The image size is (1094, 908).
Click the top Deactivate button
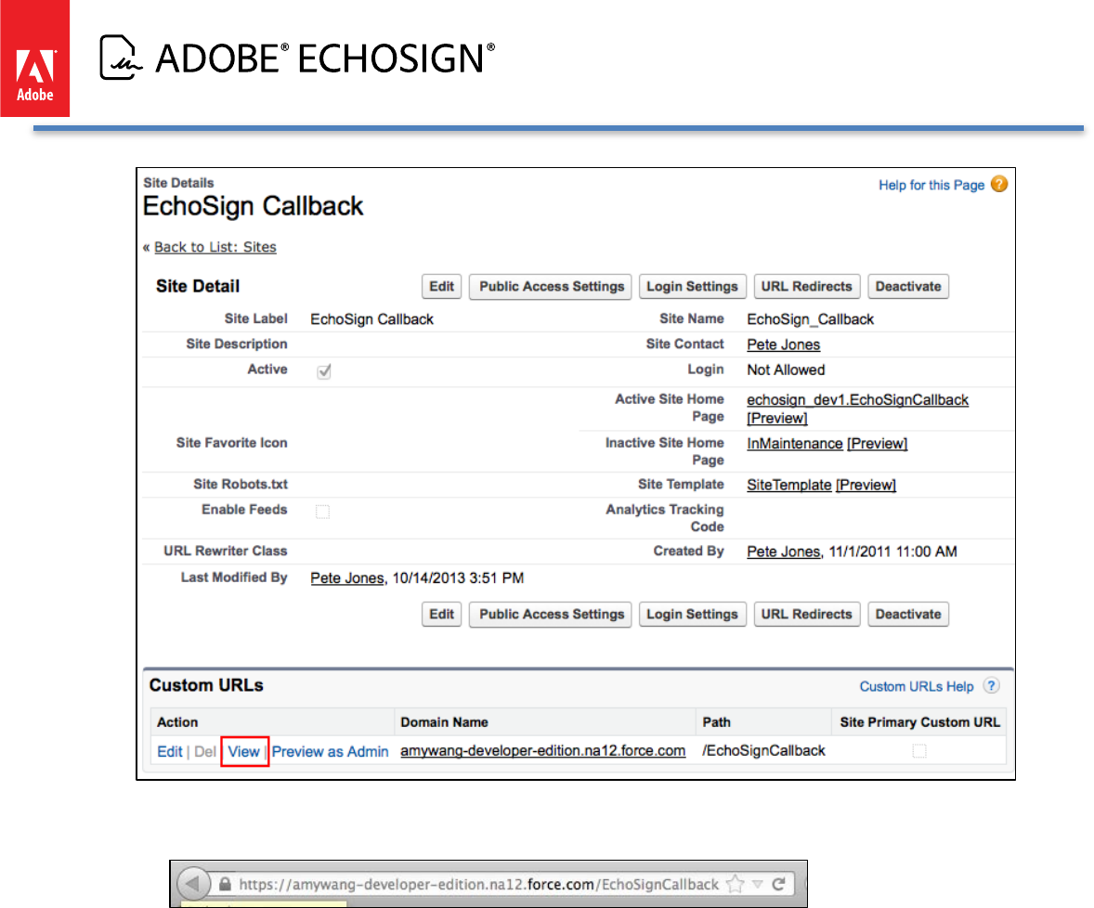pyautogui.click(x=908, y=287)
